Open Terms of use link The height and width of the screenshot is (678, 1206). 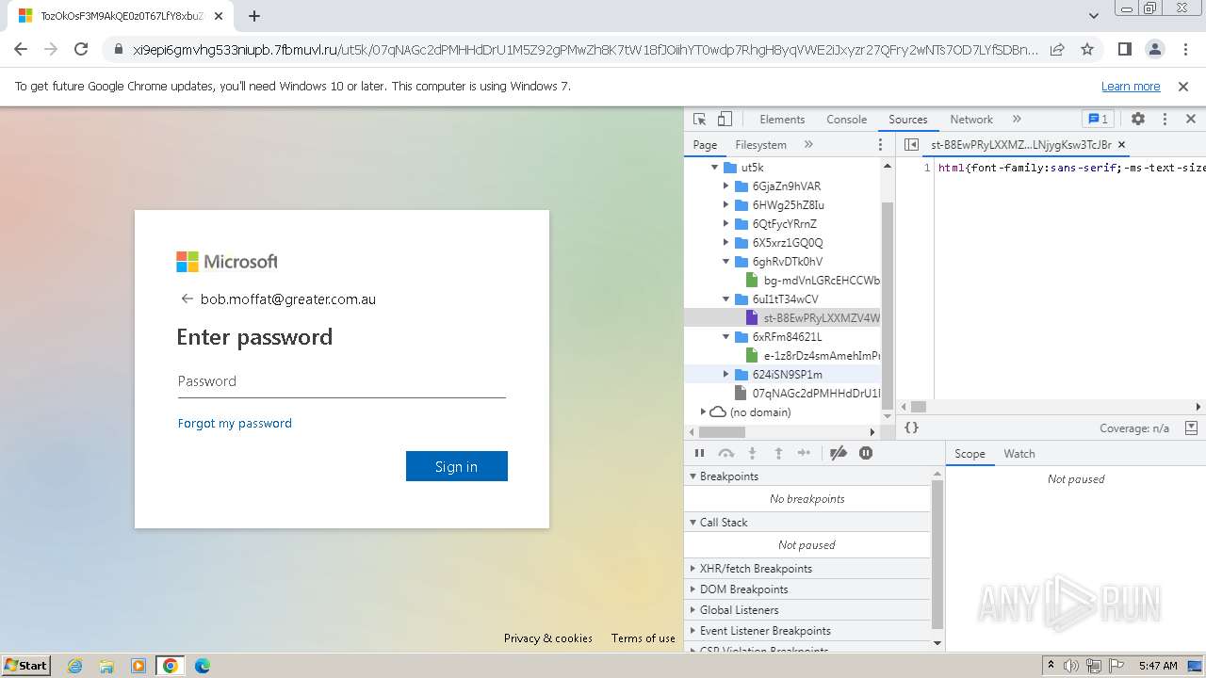[644, 638]
